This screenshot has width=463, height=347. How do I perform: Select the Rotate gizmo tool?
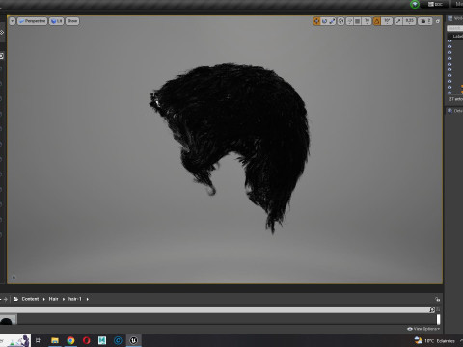(x=324, y=21)
